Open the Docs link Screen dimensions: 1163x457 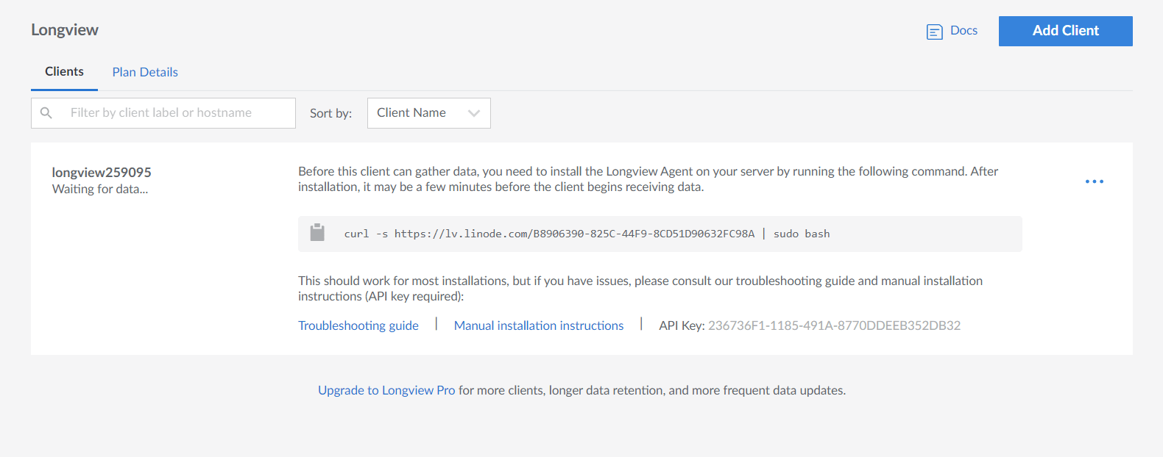click(964, 31)
